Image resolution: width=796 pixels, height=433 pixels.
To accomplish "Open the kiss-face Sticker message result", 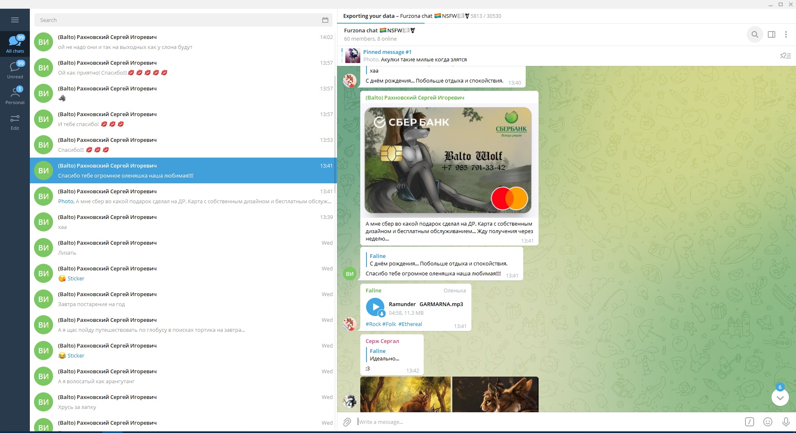I will coord(183,273).
